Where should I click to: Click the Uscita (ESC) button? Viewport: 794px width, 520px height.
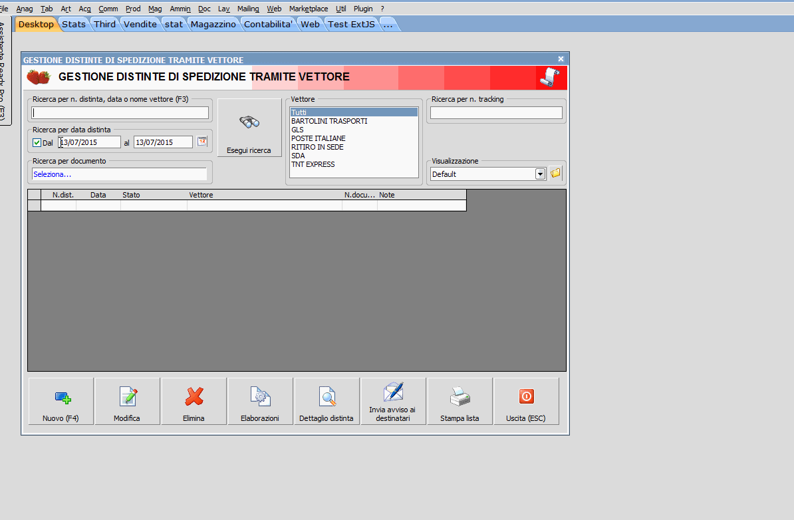click(x=526, y=401)
